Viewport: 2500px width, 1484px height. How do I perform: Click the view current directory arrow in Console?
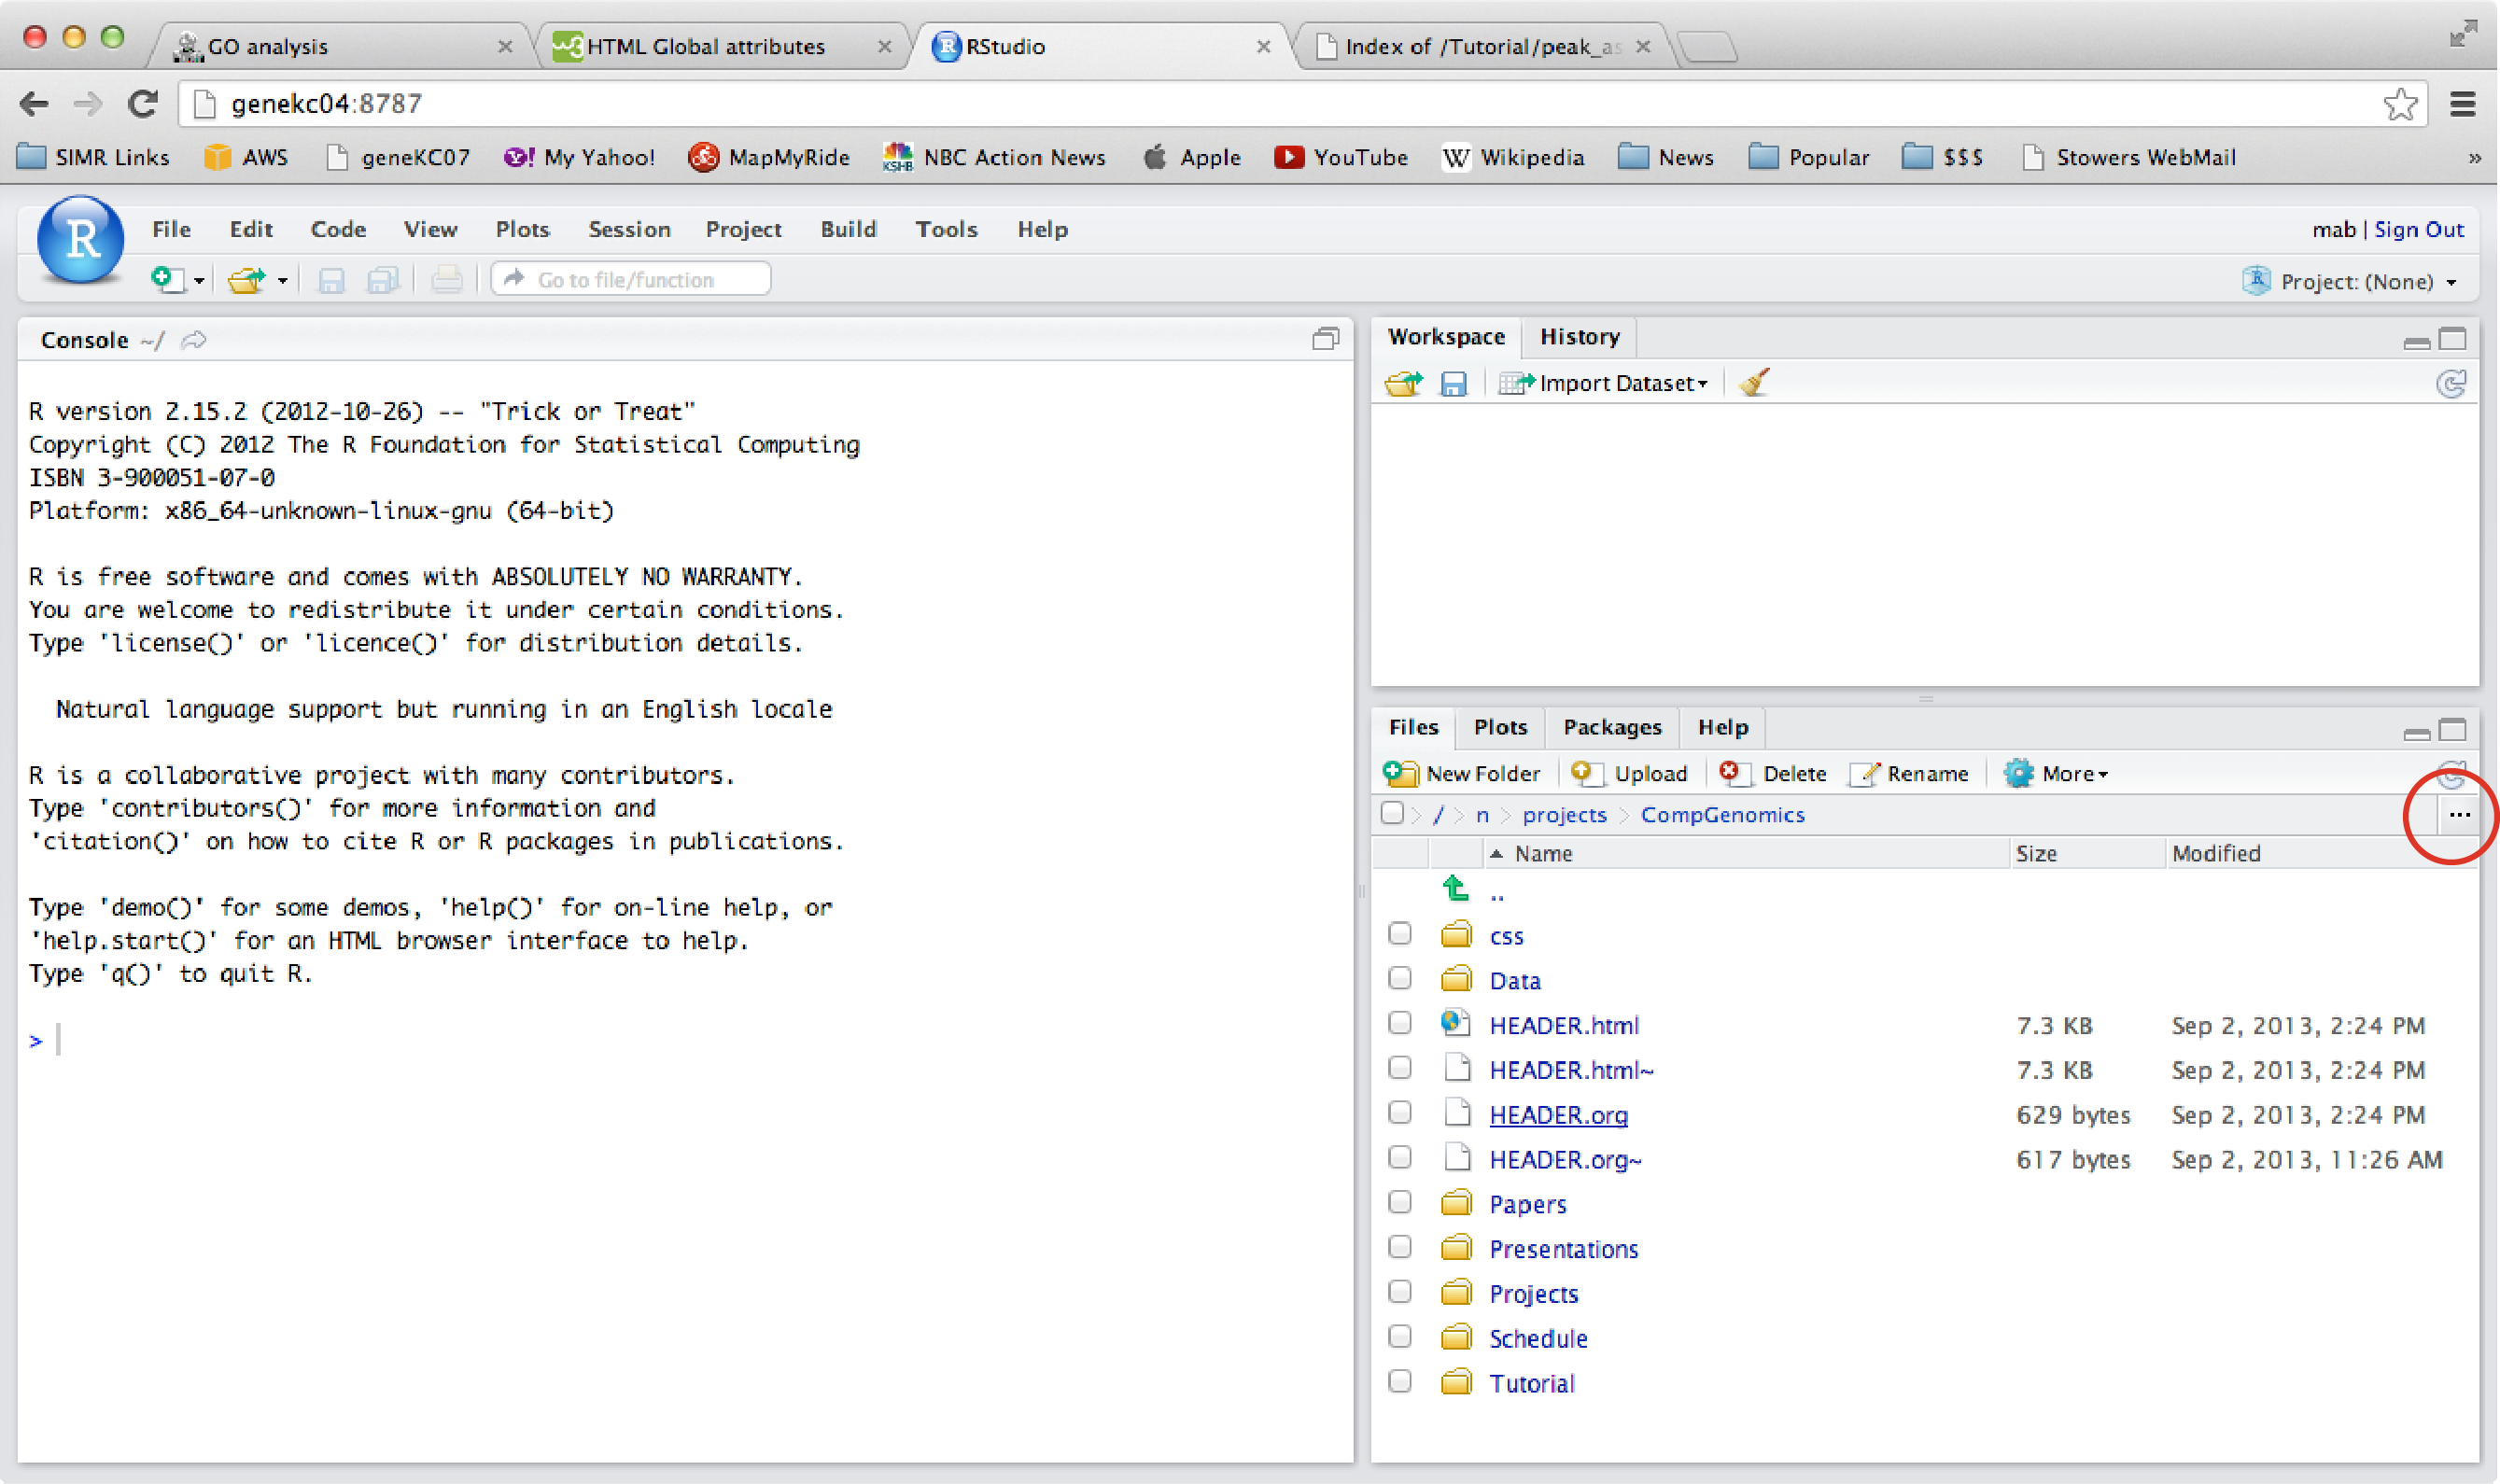(194, 340)
